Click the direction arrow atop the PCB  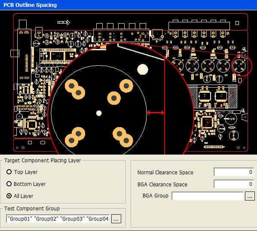64,22
